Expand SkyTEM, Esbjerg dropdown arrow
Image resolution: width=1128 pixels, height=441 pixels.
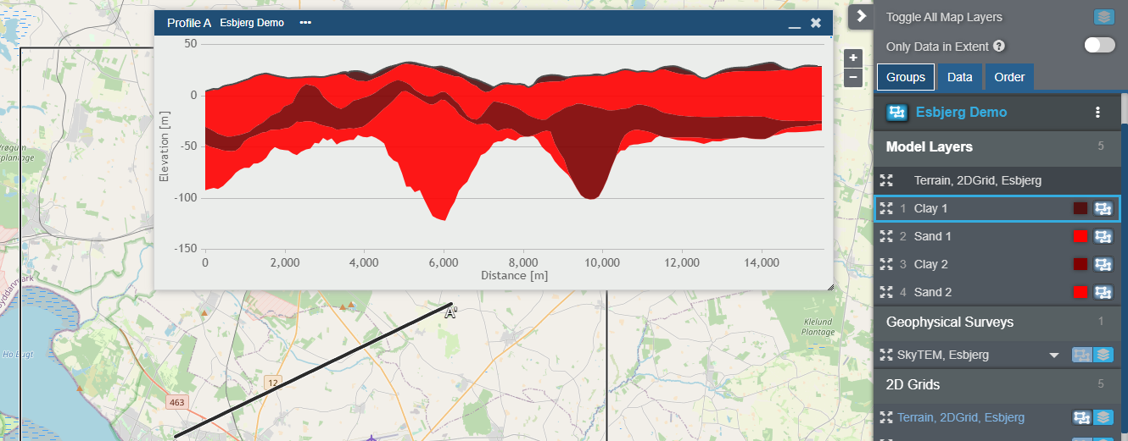pos(1054,356)
